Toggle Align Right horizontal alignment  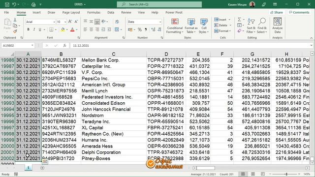(x=97, y=29)
